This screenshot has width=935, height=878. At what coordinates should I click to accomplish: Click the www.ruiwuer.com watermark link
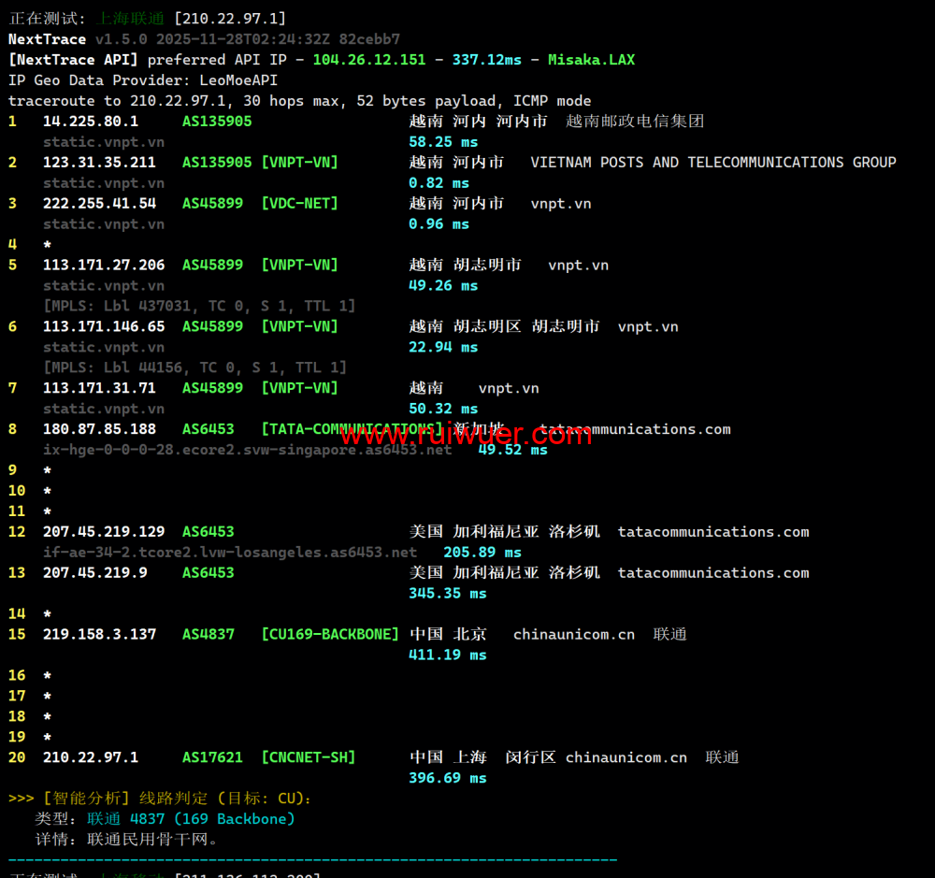tap(466, 435)
